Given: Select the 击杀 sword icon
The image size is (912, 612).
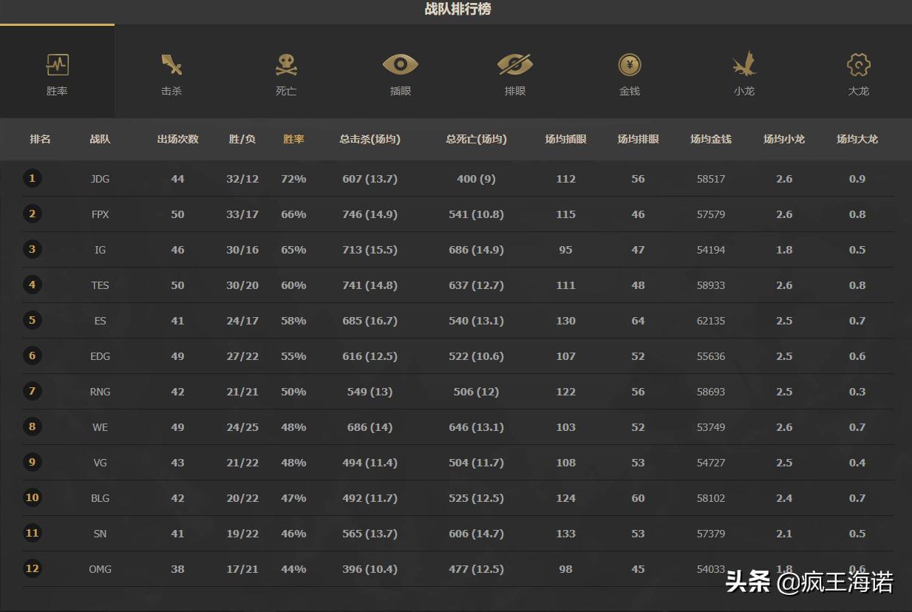Looking at the screenshot, I should [x=171, y=65].
